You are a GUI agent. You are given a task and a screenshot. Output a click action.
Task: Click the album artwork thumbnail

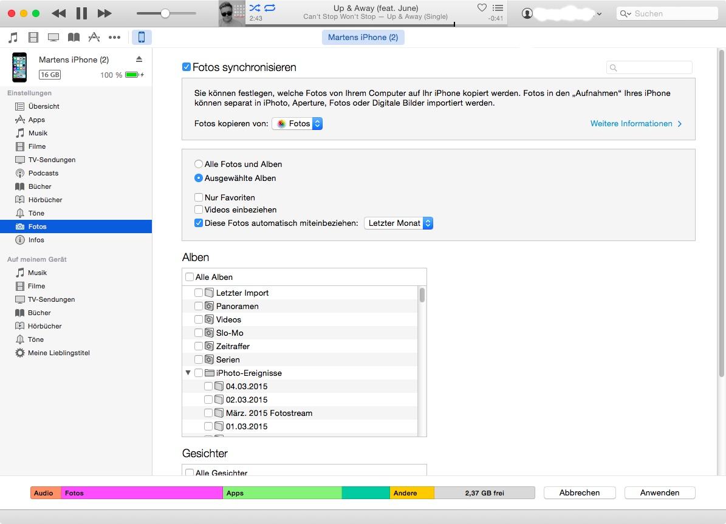[231, 13]
